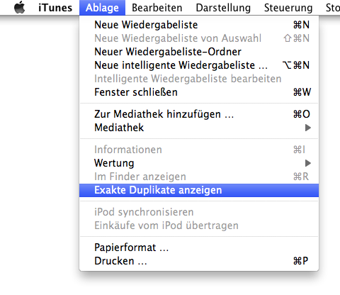The image size is (340, 295).
Task: Select Exakte Duplikate anzeigen
Action: (x=199, y=190)
